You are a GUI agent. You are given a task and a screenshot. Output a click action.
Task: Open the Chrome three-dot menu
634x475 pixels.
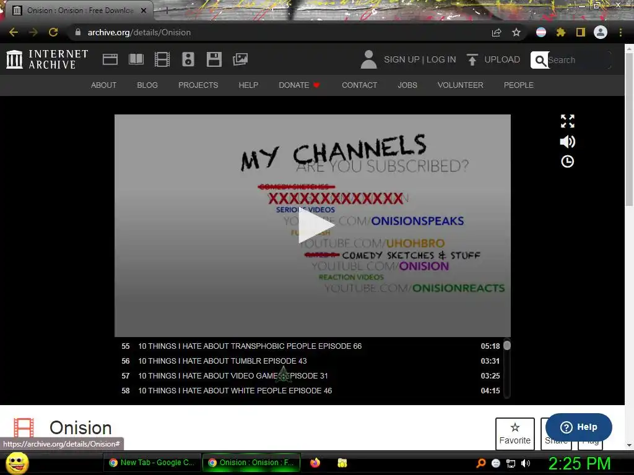click(620, 32)
